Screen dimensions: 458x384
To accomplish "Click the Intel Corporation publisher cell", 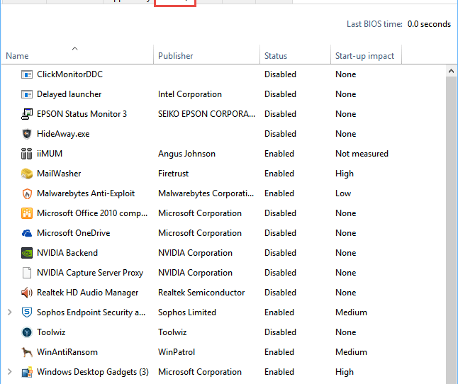I will [x=190, y=94].
